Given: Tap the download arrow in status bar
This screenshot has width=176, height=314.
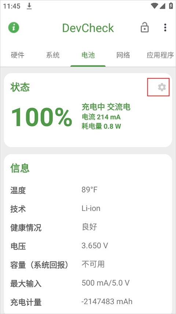Looking at the screenshot, I should (29, 6).
